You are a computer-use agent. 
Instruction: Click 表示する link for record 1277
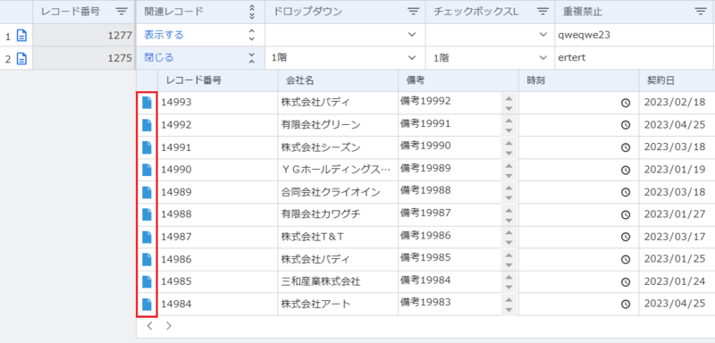[x=164, y=35]
